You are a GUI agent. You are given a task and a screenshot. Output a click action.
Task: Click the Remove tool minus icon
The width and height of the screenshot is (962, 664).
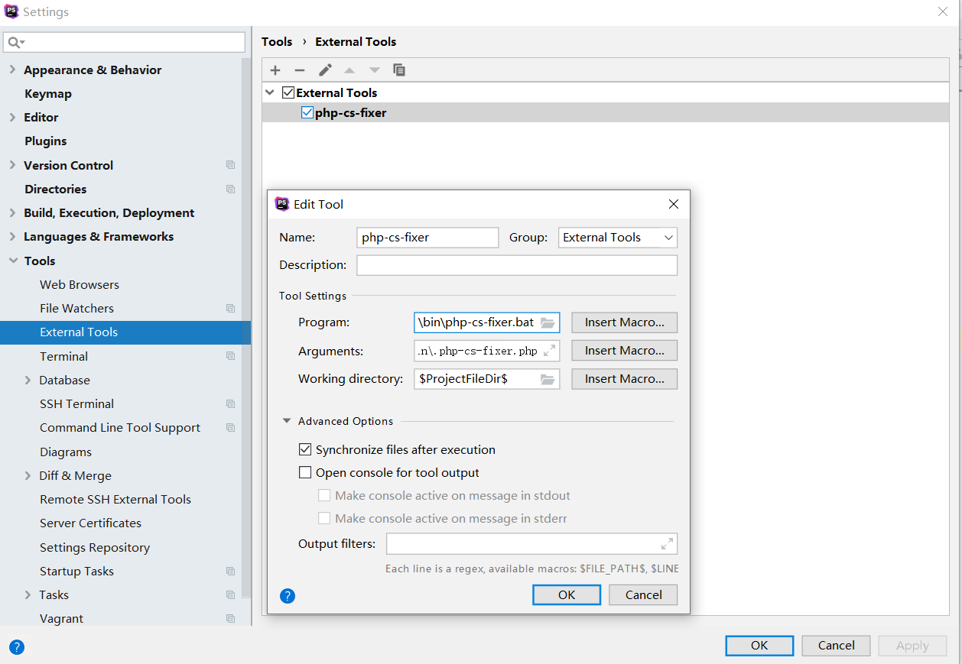click(x=300, y=70)
